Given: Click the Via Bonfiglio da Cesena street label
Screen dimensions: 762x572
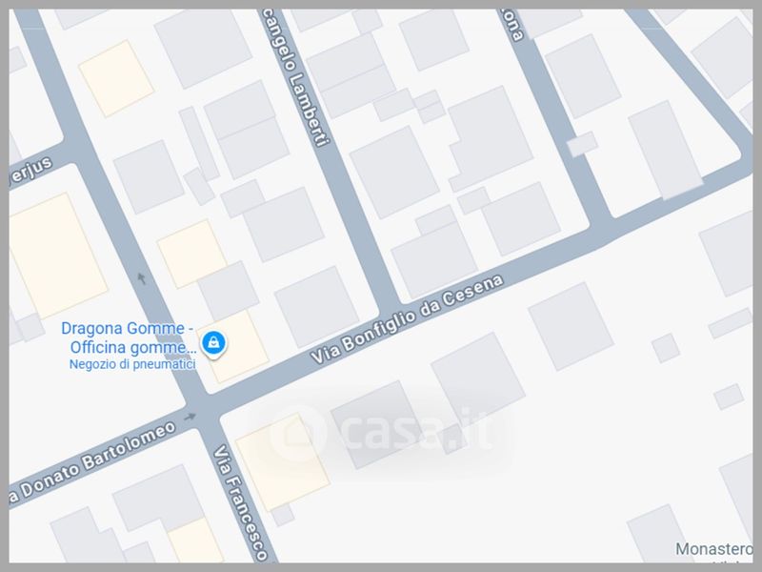Looking at the screenshot, I should pos(407,319).
